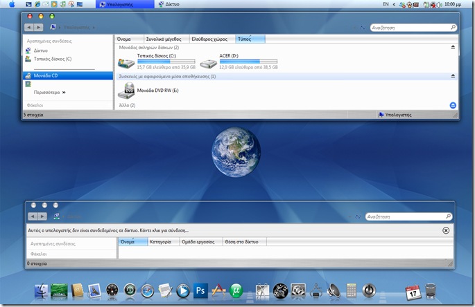Sort by Όνομα column in Computer window
Image resolution: width=475 pixels, height=307 pixels.
point(129,39)
